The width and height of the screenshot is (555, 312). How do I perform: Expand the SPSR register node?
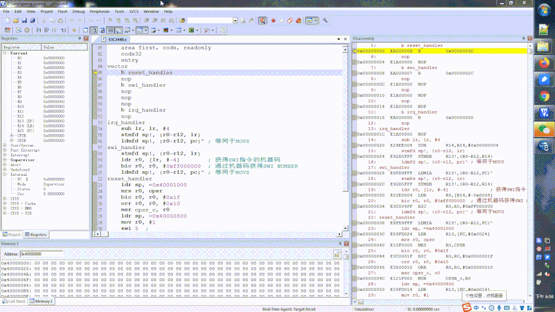tap(12, 140)
